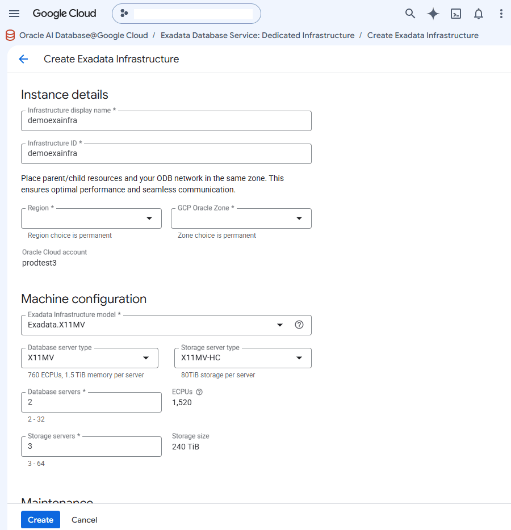The height and width of the screenshot is (530, 511).
Task: Open the hamburger navigation menu
Action: [14, 14]
